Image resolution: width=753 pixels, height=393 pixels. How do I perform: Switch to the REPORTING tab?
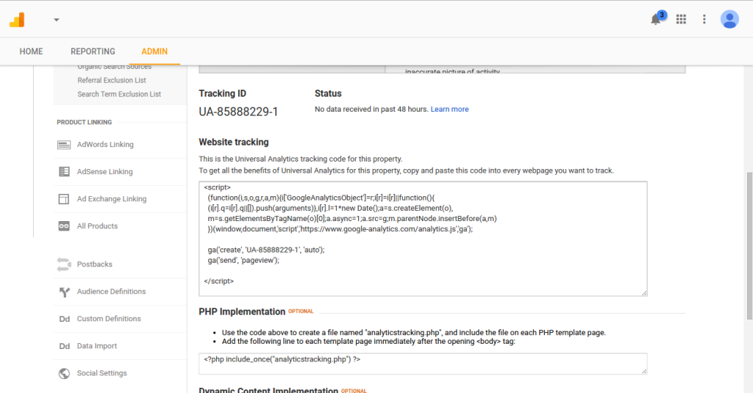93,51
